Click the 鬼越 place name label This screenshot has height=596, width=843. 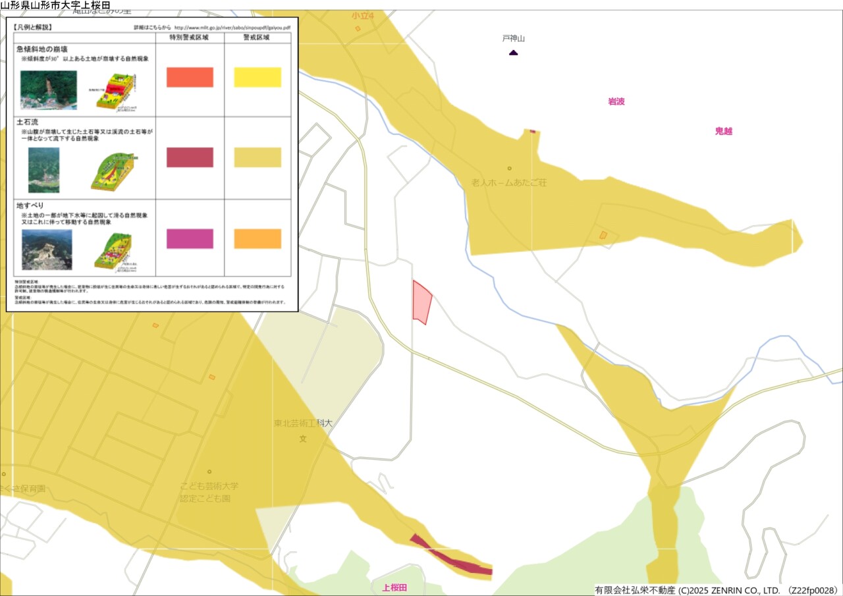point(723,131)
